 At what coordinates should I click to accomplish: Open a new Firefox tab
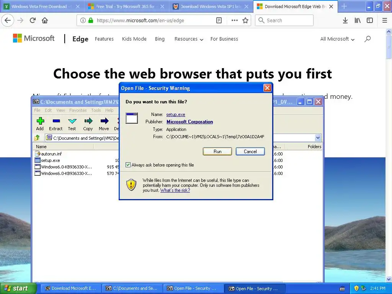pos(344,6)
